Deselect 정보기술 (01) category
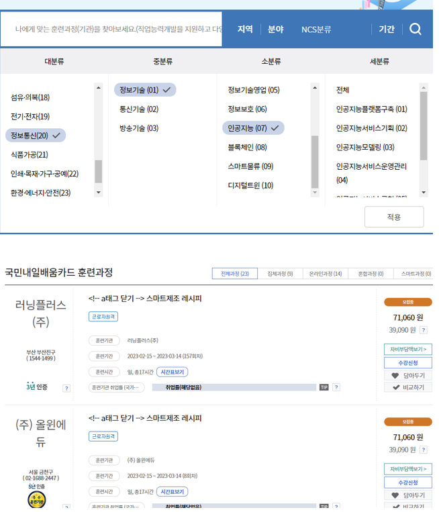The height and width of the screenshot is (512, 439). pyautogui.click(x=145, y=90)
